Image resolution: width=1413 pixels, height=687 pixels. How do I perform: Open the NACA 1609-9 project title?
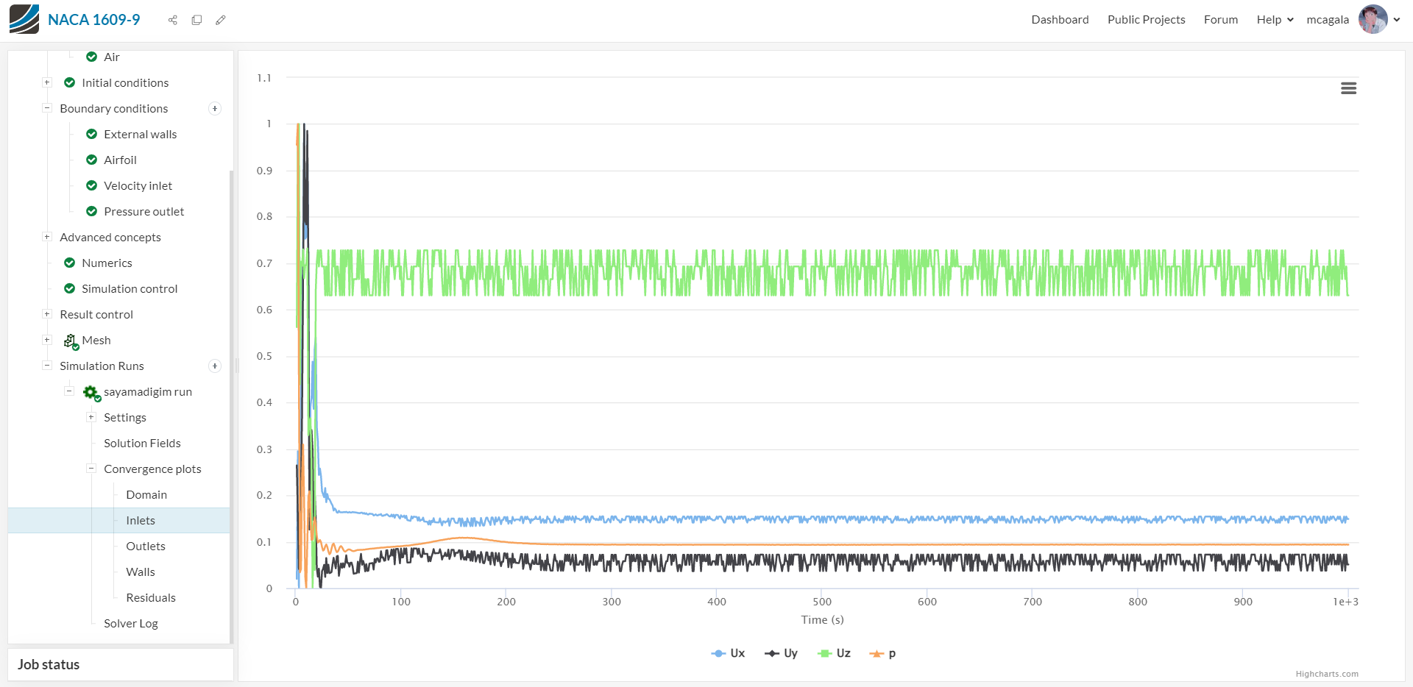pos(93,20)
